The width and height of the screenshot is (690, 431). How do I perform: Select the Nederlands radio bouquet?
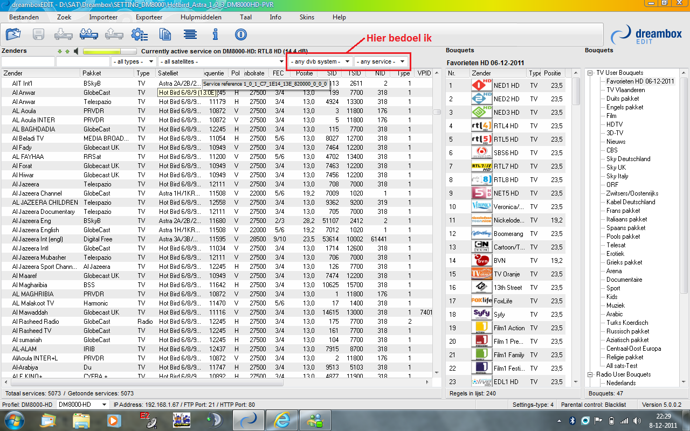tap(621, 383)
